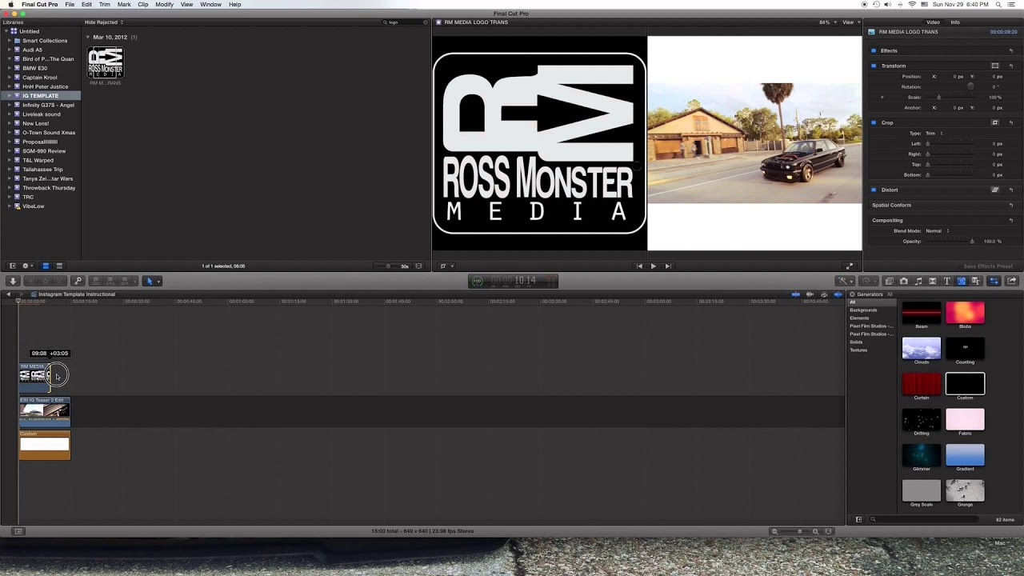This screenshot has height=576, width=1024.
Task: Switch browser to list view
Action: (59, 266)
